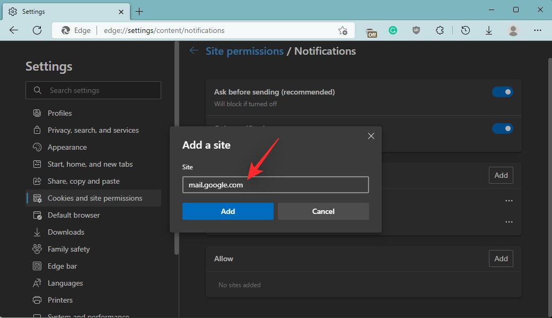Open the Extensions puzzle icon
Image resolution: width=552 pixels, height=318 pixels.
pyautogui.click(x=440, y=31)
